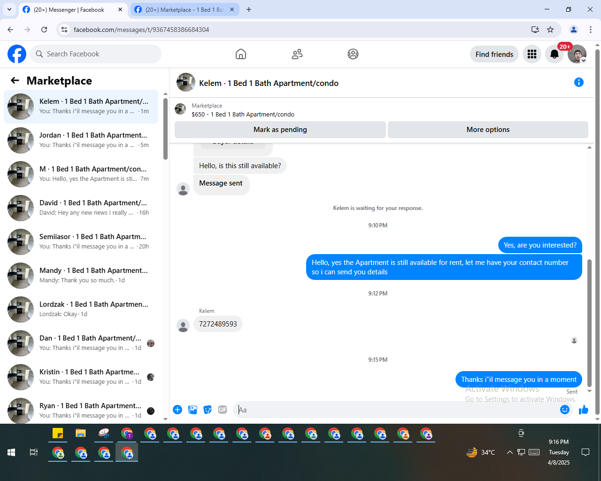Viewport: 601px width, 481px height.
Task: Open Chrome three-dot menu
Action: click(591, 30)
